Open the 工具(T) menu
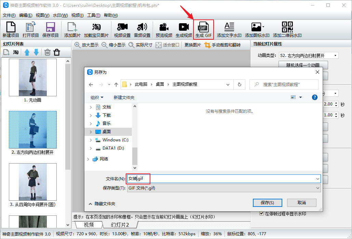Screen dimensions: 352x239 pyautogui.click(x=94, y=15)
